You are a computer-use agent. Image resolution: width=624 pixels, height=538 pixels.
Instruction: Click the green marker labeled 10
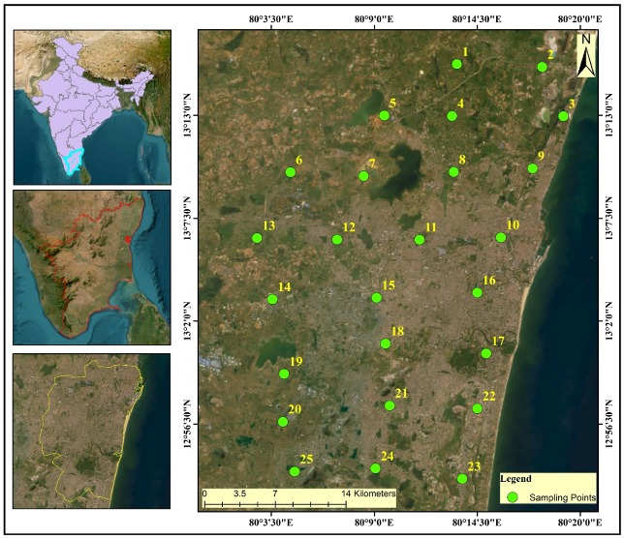pos(501,237)
